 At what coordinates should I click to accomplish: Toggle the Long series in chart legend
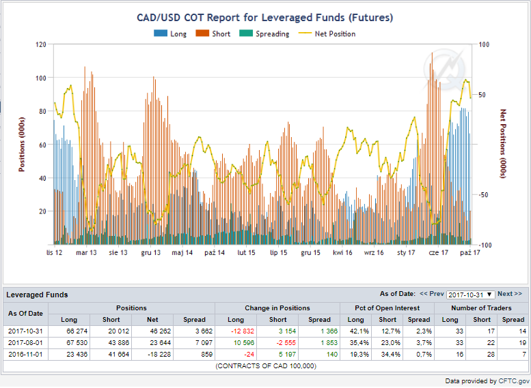click(x=170, y=34)
